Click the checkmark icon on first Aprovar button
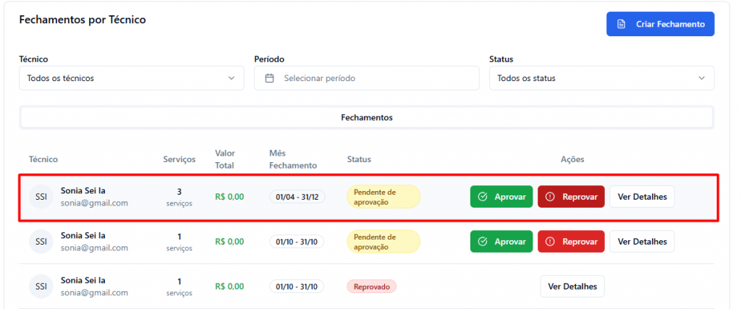 click(483, 197)
